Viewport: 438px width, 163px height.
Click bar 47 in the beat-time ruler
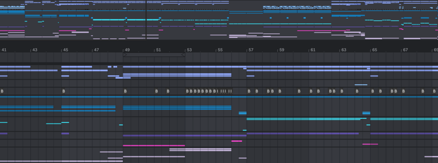click(x=96, y=50)
